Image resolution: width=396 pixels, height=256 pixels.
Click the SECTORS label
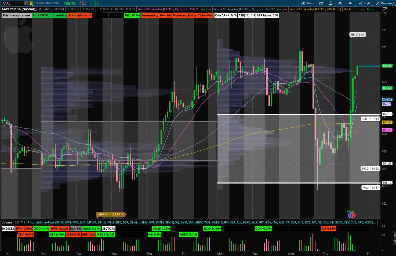(x=108, y=229)
